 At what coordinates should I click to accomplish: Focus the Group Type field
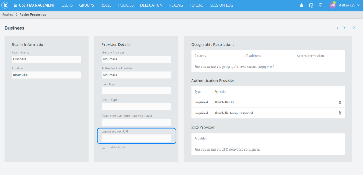(x=136, y=106)
